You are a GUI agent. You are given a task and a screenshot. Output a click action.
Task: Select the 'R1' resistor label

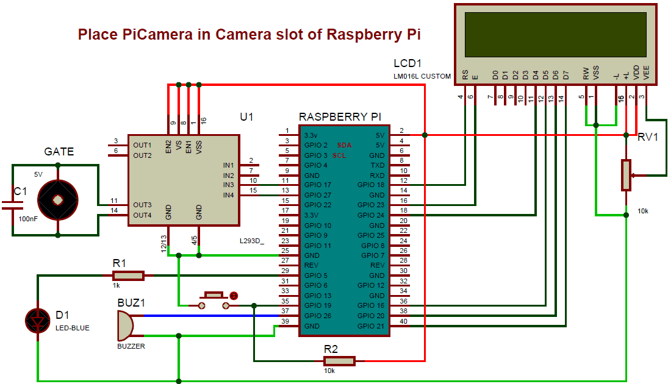pos(120,263)
